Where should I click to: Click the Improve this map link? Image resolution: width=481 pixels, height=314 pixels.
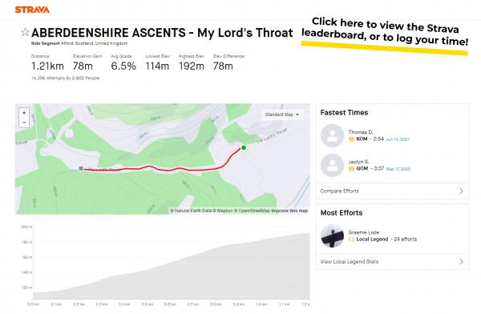tap(289, 211)
